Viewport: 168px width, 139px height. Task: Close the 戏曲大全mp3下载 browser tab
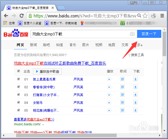click(x=53, y=8)
